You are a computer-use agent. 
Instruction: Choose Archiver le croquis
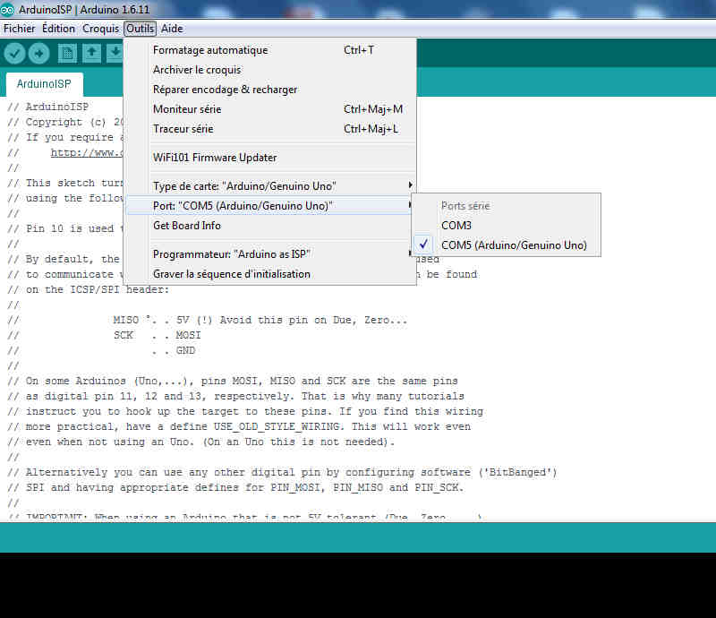tap(270, 70)
